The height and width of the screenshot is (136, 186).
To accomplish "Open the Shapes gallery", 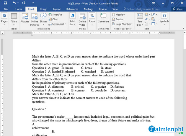I will [43, 19].
